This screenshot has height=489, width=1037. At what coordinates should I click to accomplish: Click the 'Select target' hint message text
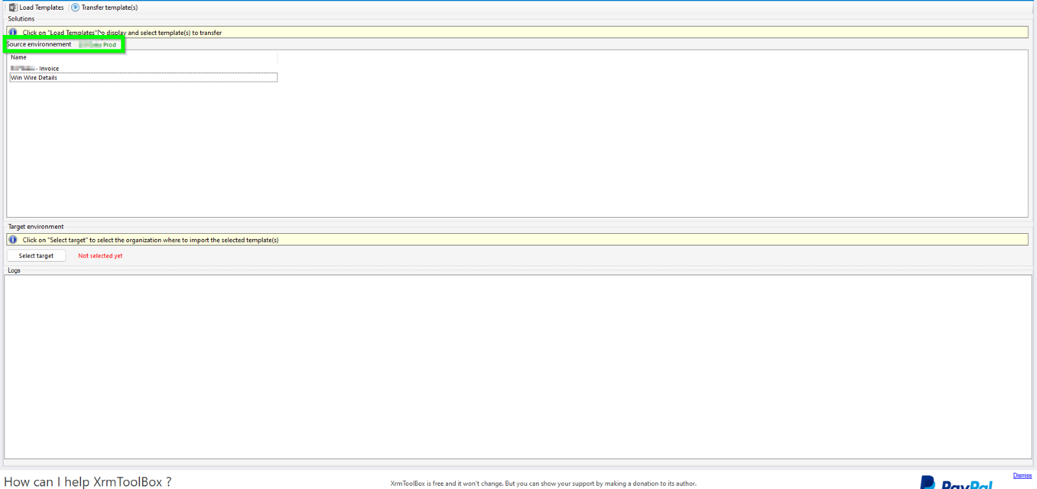coord(150,240)
